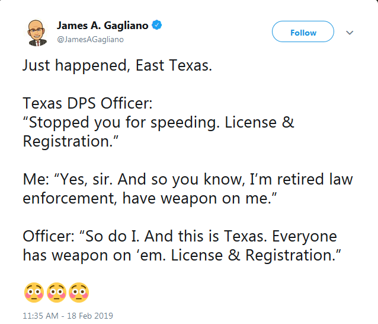Image resolution: width=378 pixels, height=324 pixels.
Task: Click the "Texas DPS Officer:" line
Action: tap(88, 104)
